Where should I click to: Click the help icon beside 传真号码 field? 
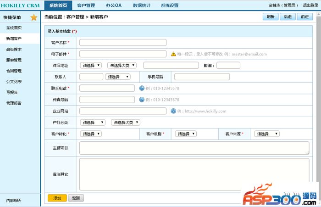(142, 99)
